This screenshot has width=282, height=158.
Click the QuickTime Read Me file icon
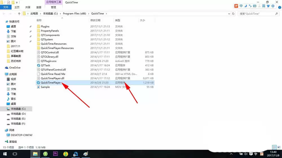tap(38, 74)
